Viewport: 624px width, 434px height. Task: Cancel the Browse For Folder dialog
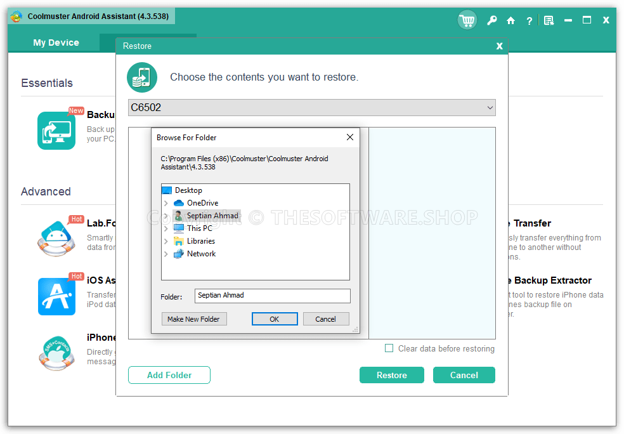(x=326, y=319)
